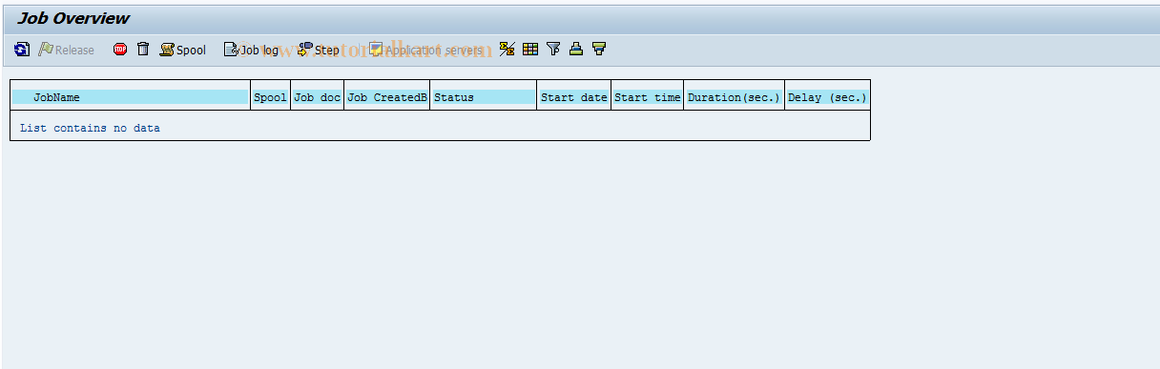1160x369 pixels.
Task: Click the job details icon next to the grid icon
Action: [x=507, y=50]
